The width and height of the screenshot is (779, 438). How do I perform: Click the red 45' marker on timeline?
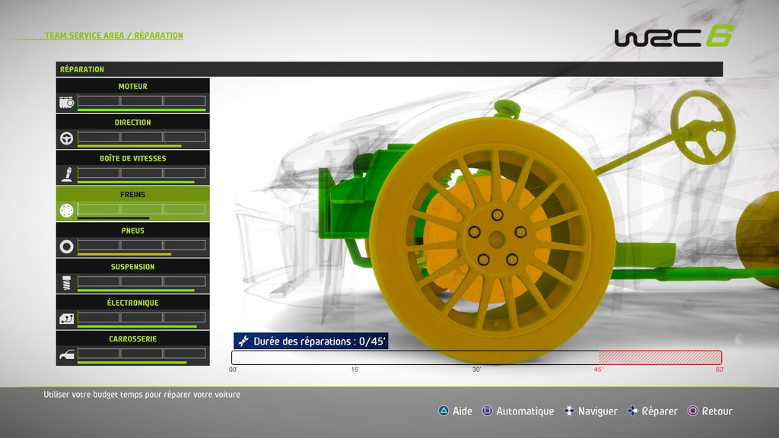598,370
